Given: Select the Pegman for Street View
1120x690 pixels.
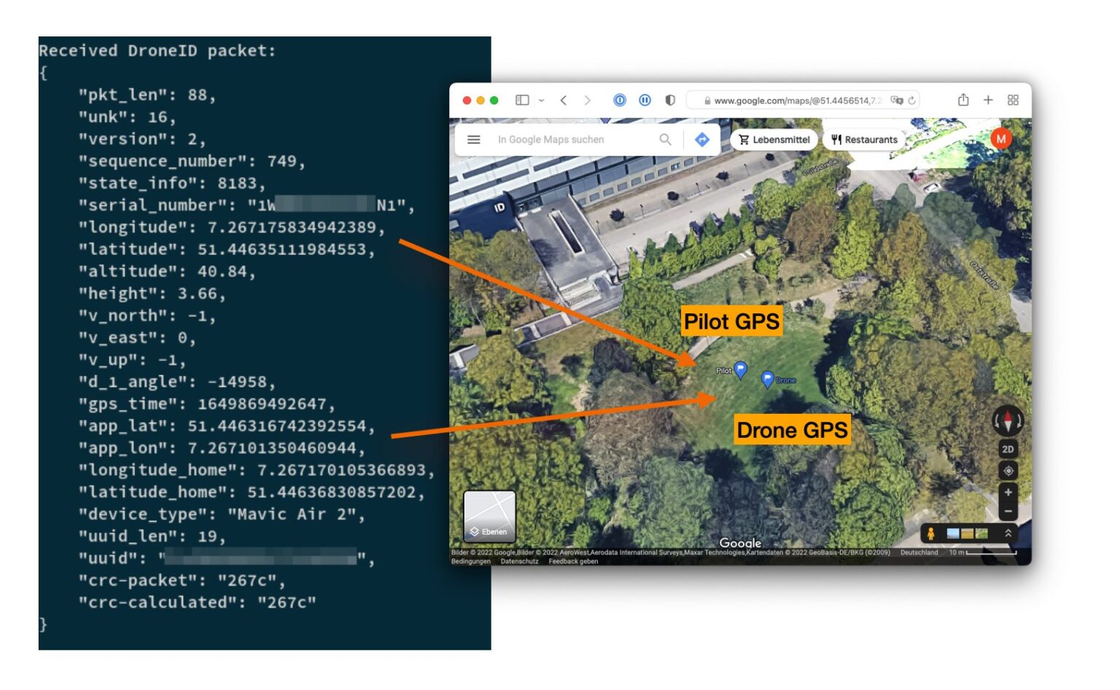Looking at the screenshot, I should 931,534.
